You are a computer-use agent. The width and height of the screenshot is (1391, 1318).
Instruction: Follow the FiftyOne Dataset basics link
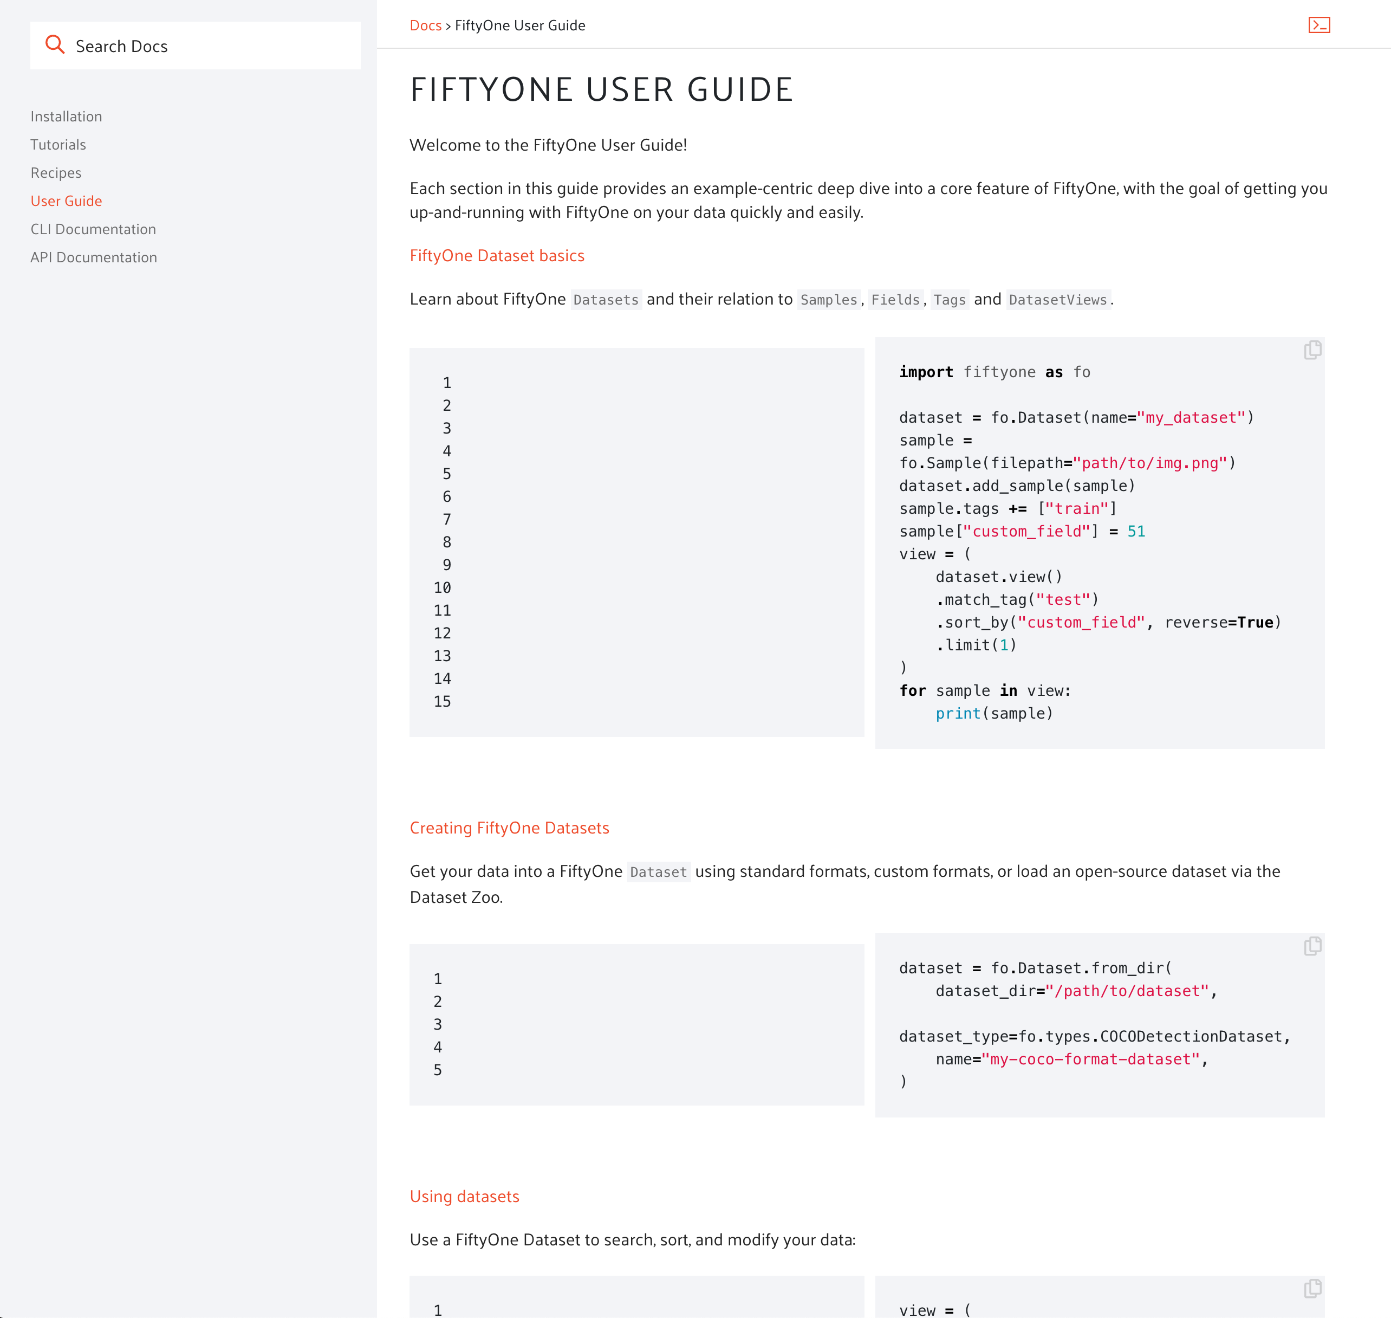point(496,255)
